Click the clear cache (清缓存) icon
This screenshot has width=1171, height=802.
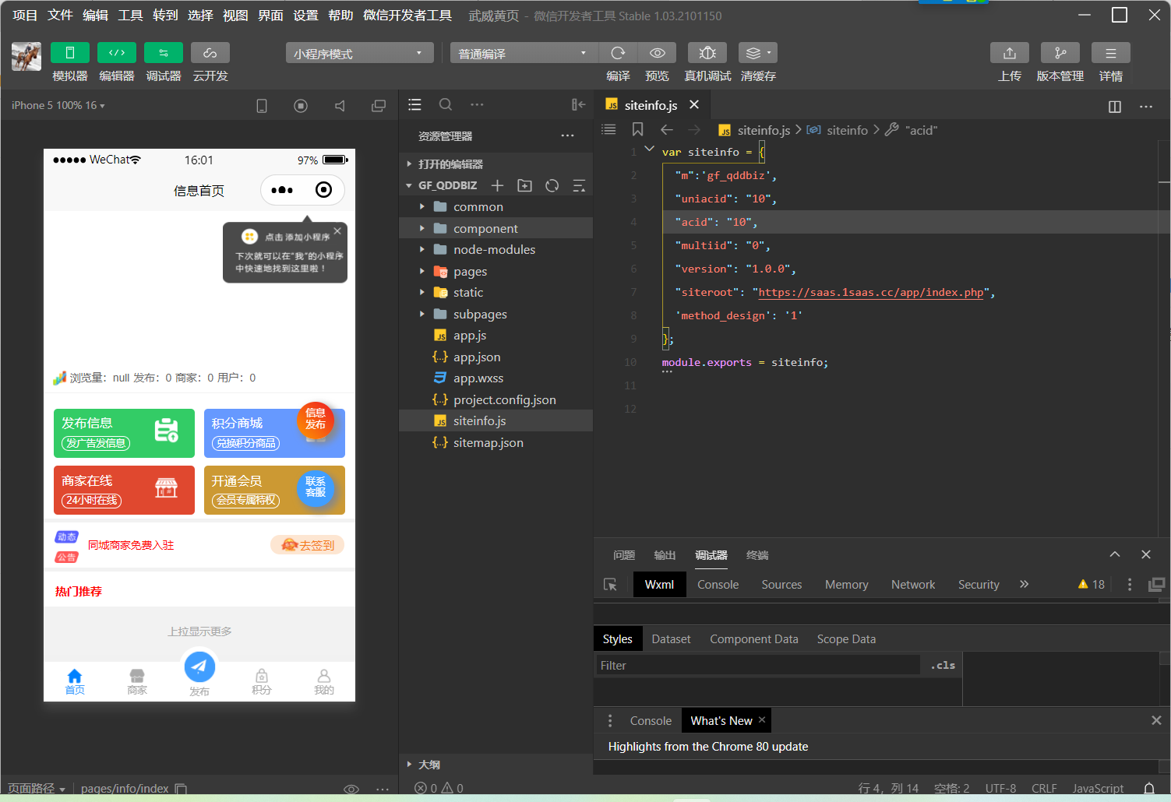[x=758, y=52]
